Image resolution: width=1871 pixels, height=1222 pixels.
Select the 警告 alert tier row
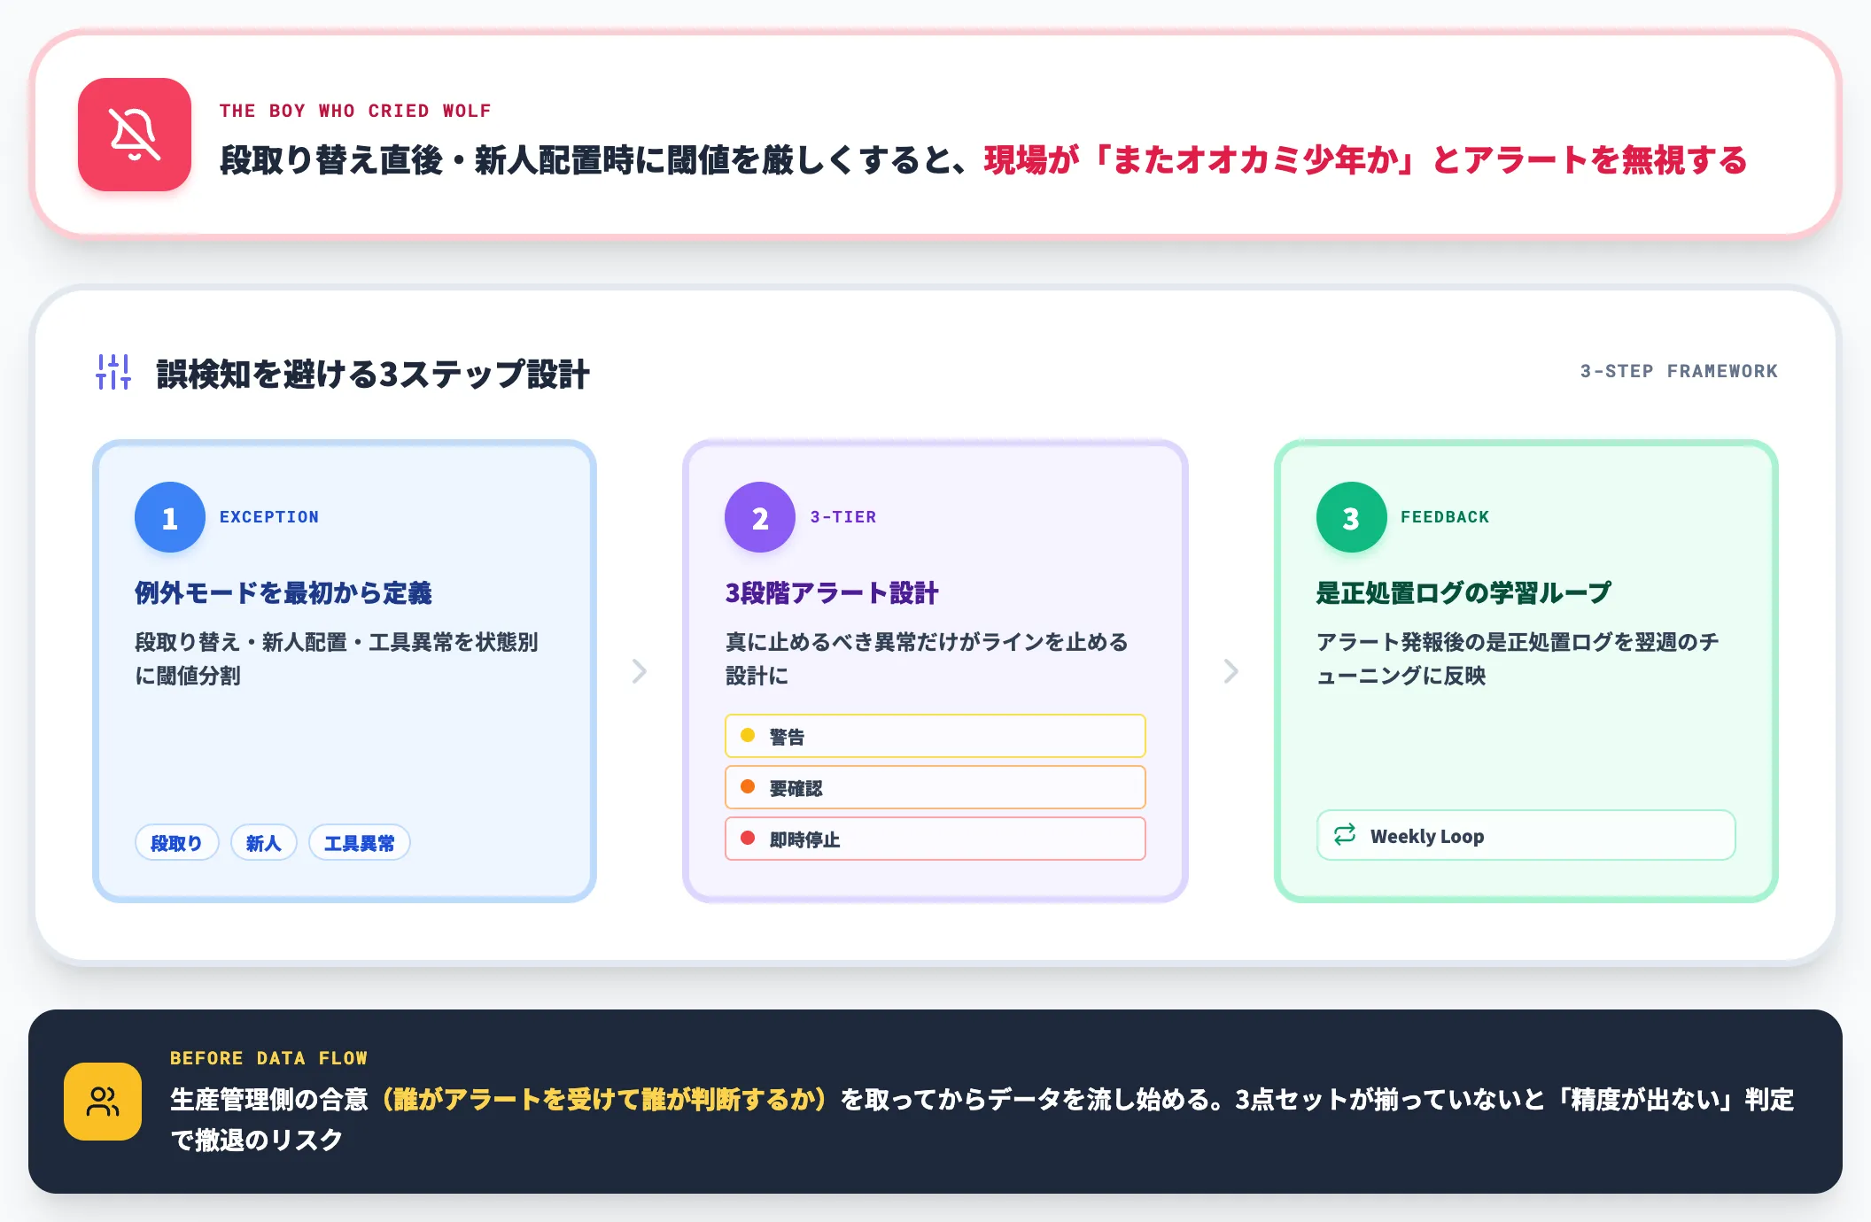tap(935, 736)
